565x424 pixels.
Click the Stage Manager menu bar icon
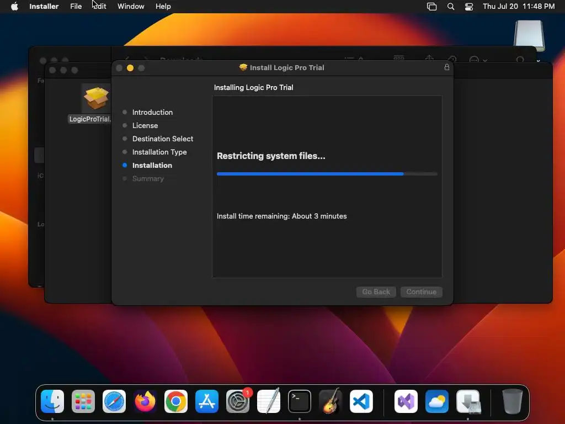[x=431, y=6]
